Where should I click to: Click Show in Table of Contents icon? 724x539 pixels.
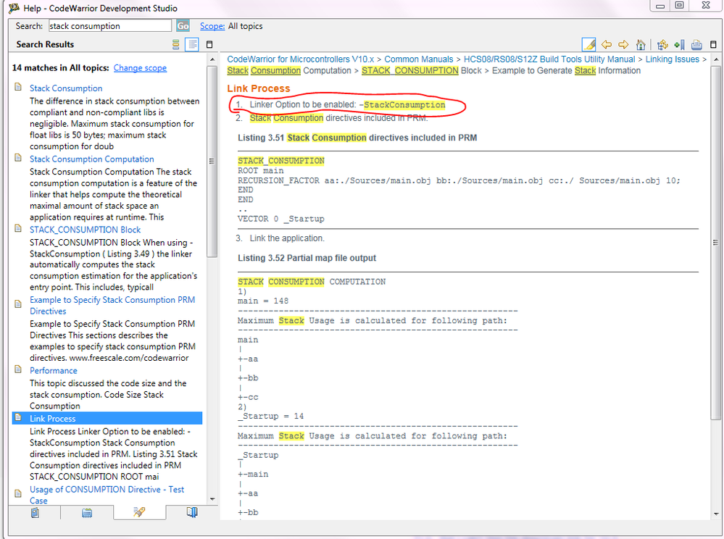coord(662,44)
